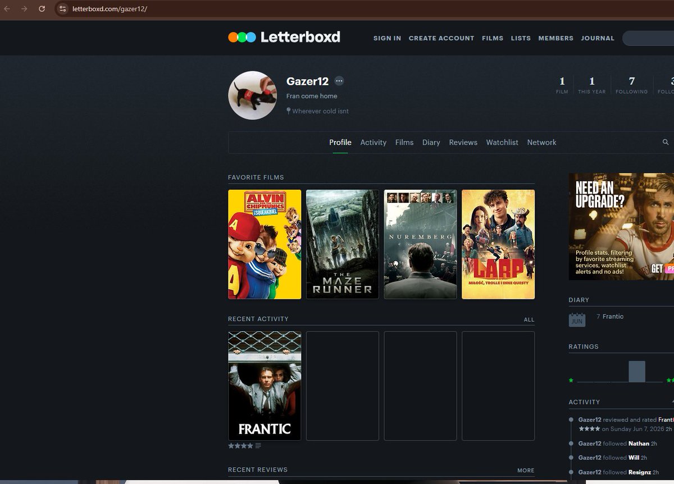This screenshot has width=674, height=484.
Task: Click the browser back arrow
Action: (7, 9)
